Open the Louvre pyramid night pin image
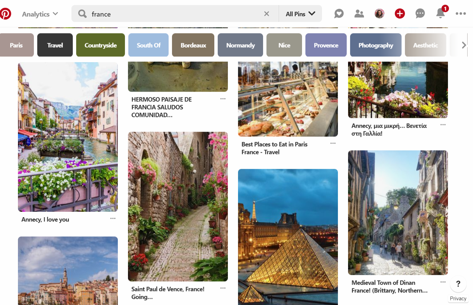 click(x=288, y=237)
